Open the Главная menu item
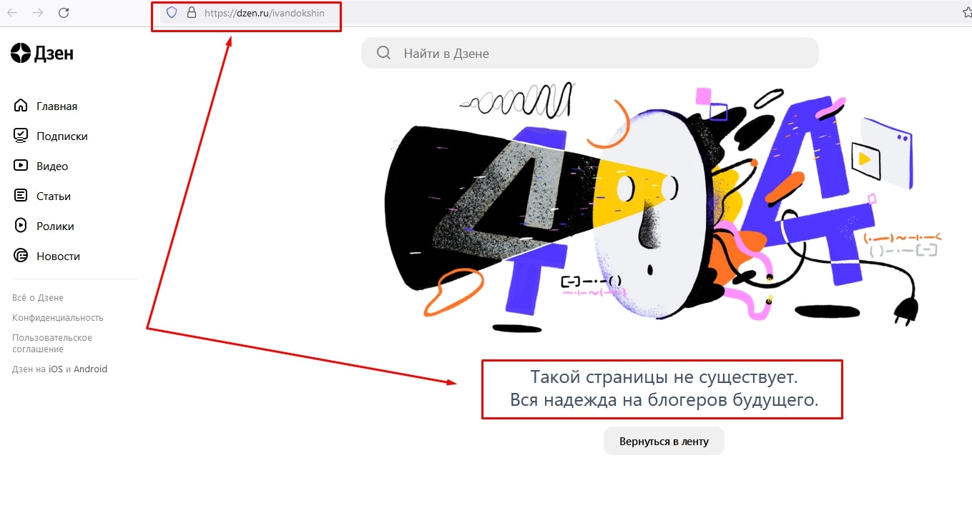Screen dimensions: 972x518 57,106
